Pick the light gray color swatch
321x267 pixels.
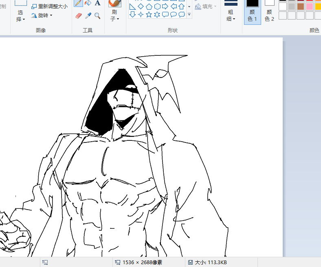(292, 7)
